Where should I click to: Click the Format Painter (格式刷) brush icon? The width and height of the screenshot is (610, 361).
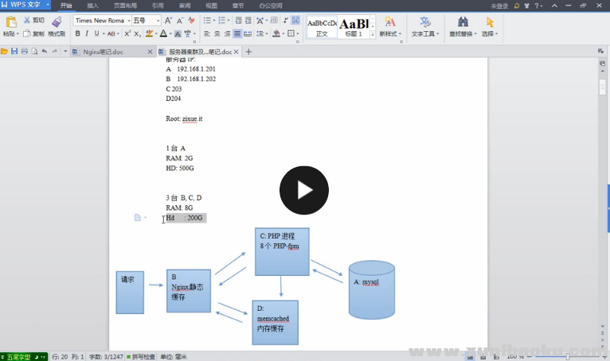coord(56,21)
